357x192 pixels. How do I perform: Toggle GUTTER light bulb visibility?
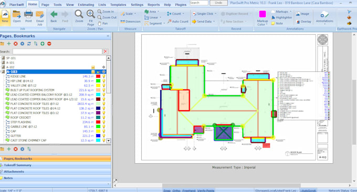pos(104,136)
